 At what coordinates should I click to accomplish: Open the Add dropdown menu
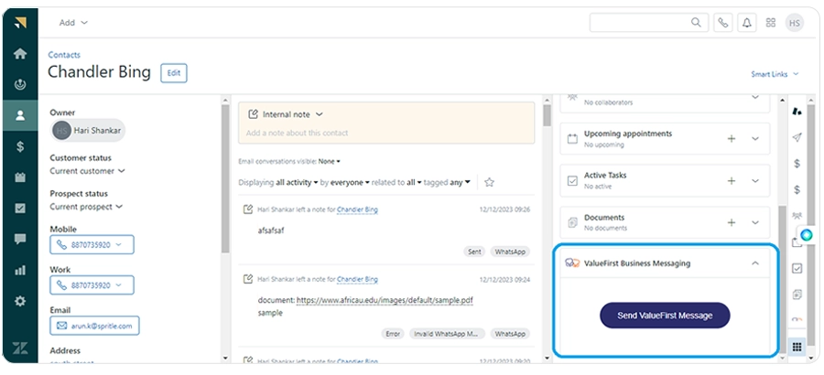pos(73,23)
